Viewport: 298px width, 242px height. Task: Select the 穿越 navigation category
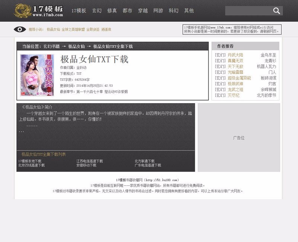coord(143,10)
